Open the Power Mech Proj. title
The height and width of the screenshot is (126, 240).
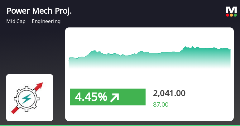click(x=39, y=11)
